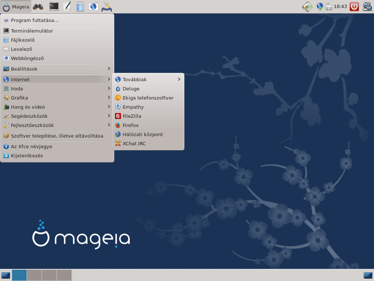Open the binoculars application finder icon
The height and width of the screenshot is (281, 374).
point(38,7)
